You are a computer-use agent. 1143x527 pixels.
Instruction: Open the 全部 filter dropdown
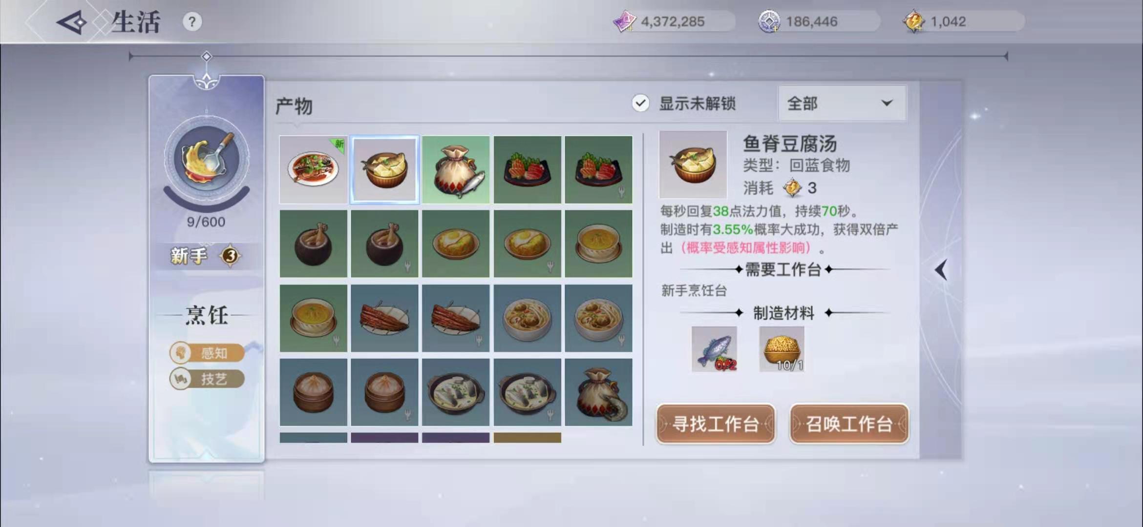pyautogui.click(x=842, y=103)
